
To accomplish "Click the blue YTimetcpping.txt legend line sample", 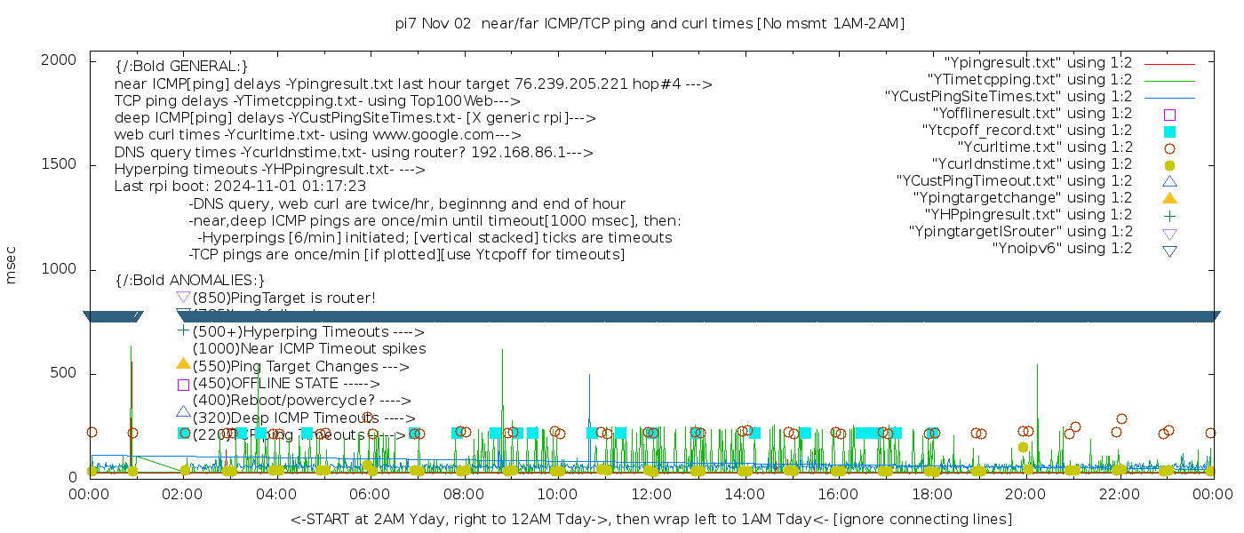I will click(1169, 80).
